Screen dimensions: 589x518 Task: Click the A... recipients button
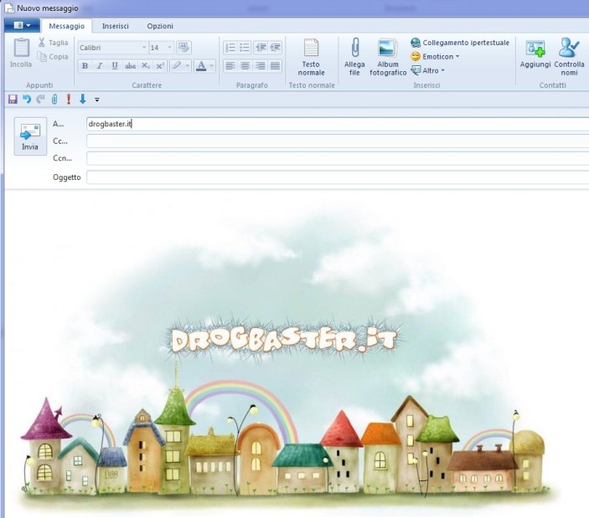58,124
